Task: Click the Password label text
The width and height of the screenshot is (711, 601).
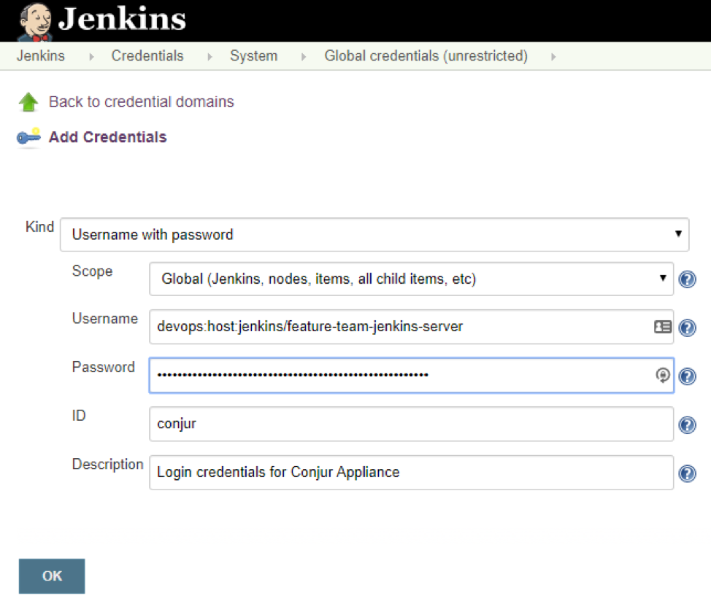Action: pos(104,367)
